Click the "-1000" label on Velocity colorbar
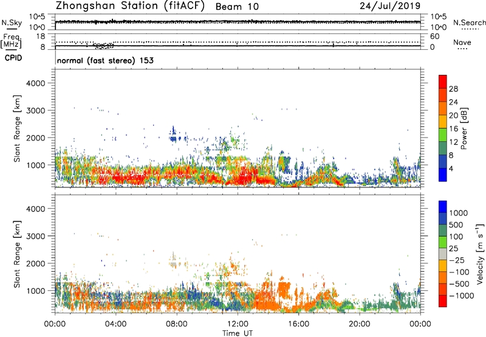 (461, 296)
